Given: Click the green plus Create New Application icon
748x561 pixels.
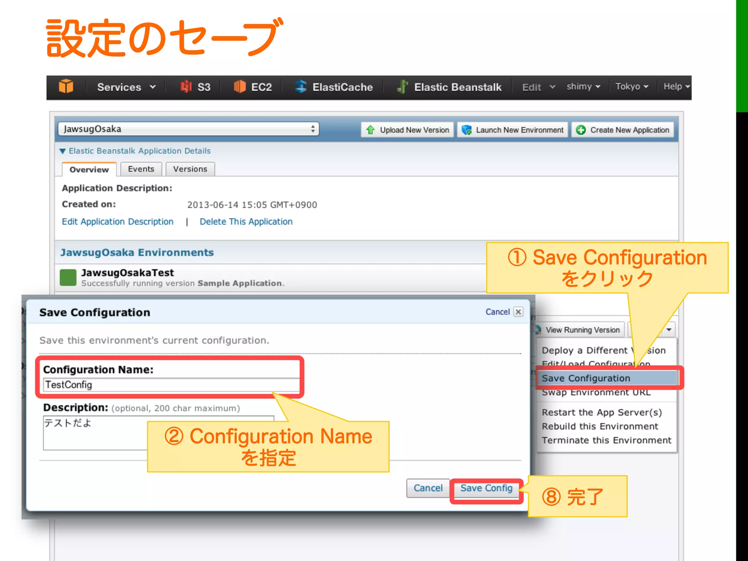Looking at the screenshot, I should [581, 130].
